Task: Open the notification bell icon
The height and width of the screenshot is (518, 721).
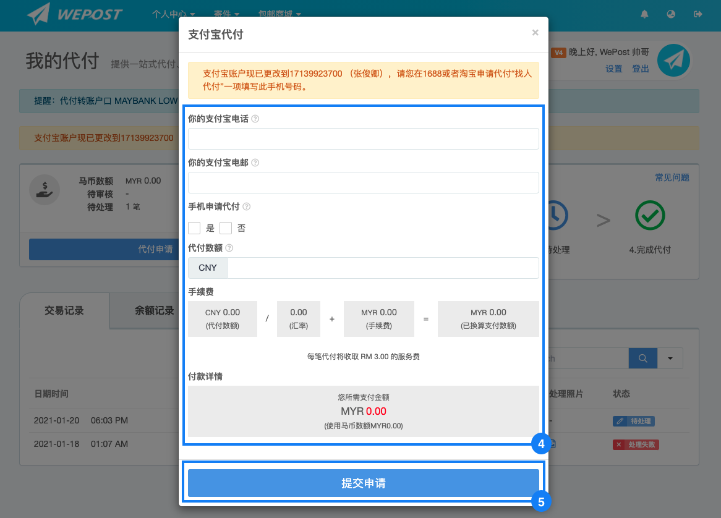Action: coord(644,14)
